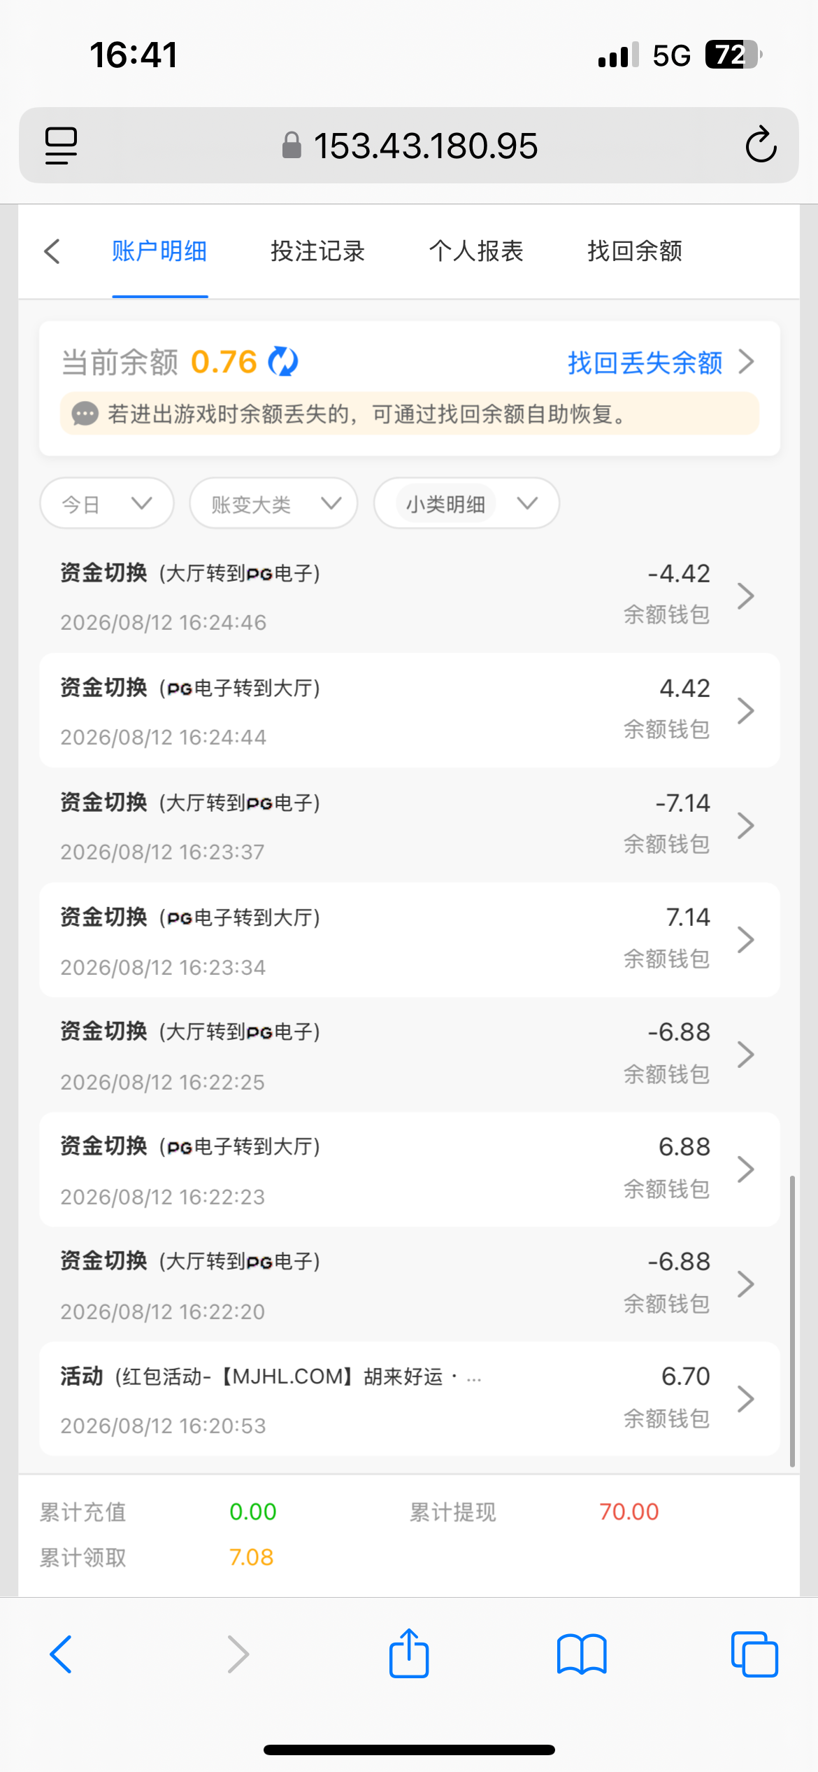Switch to the 个人报表 tab
Viewport: 818px width, 1772px height.
point(476,251)
